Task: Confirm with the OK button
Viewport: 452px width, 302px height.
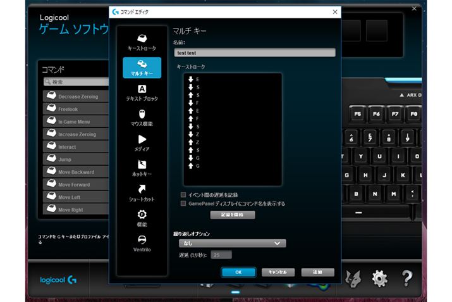Action: point(238,272)
